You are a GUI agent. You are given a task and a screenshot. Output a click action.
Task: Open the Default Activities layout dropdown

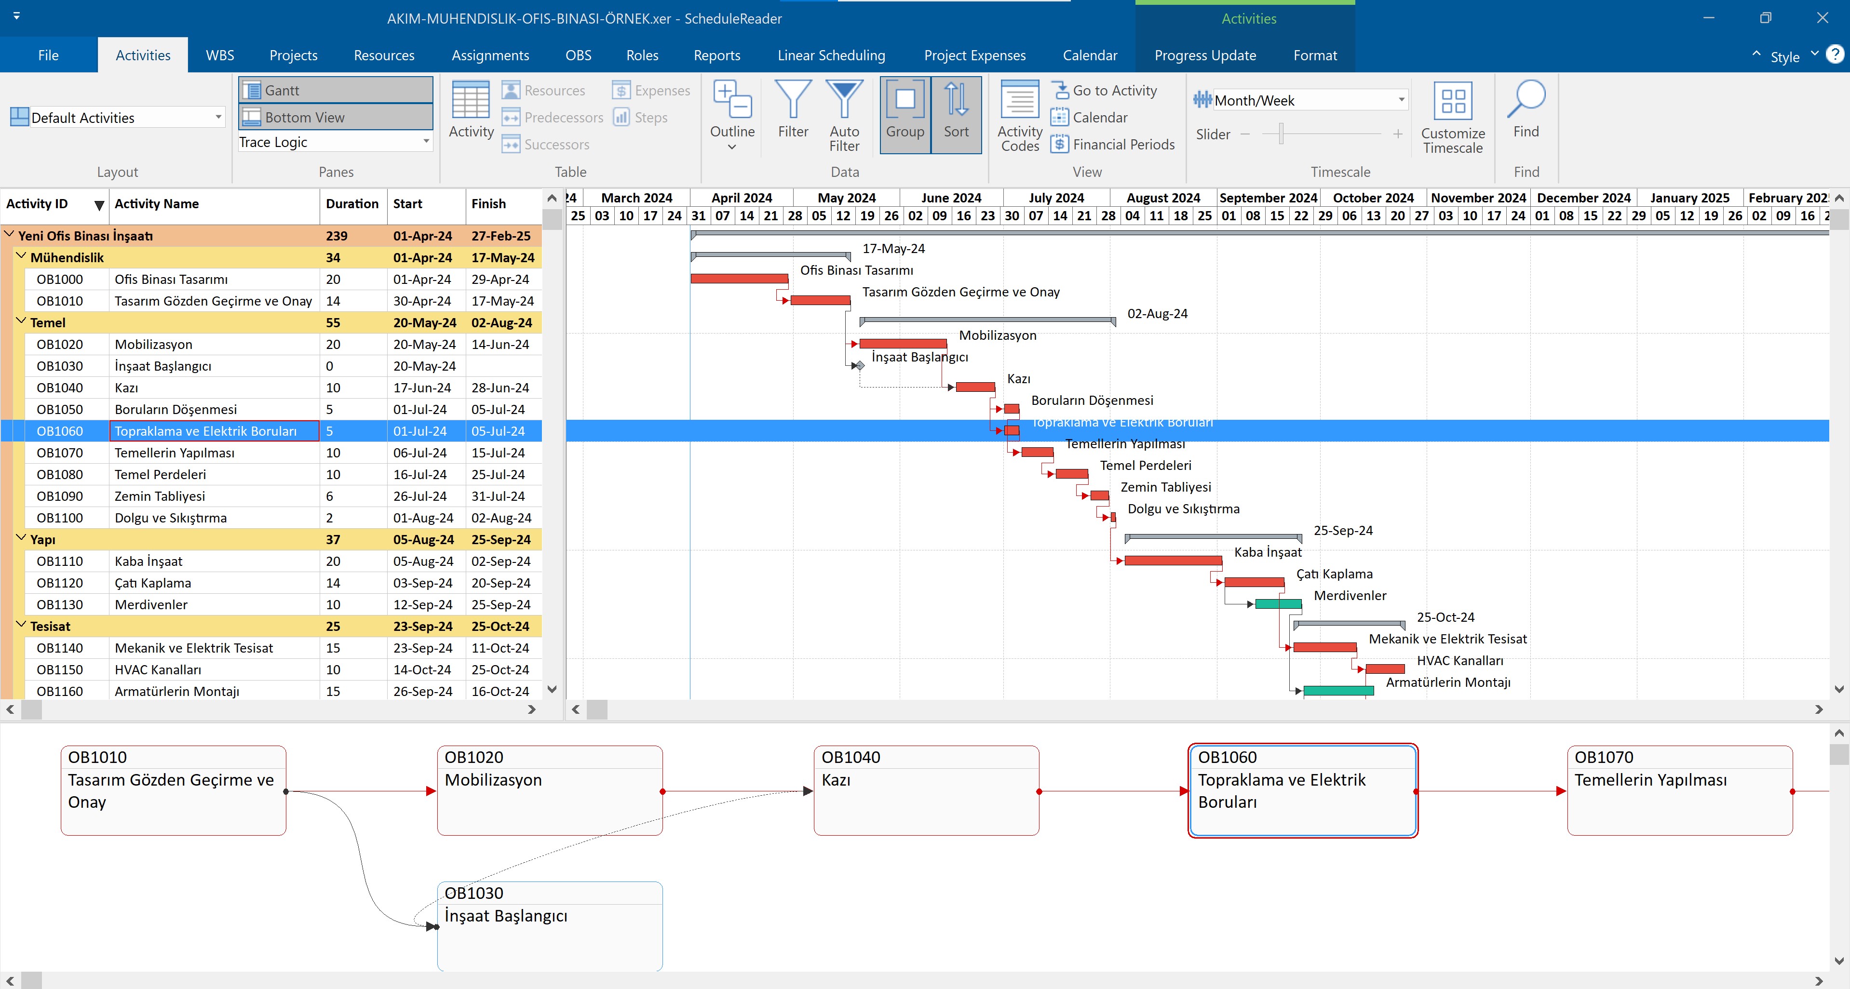click(x=218, y=116)
